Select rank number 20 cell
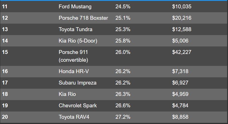This screenshot has height=124, width=228. pos(5,117)
